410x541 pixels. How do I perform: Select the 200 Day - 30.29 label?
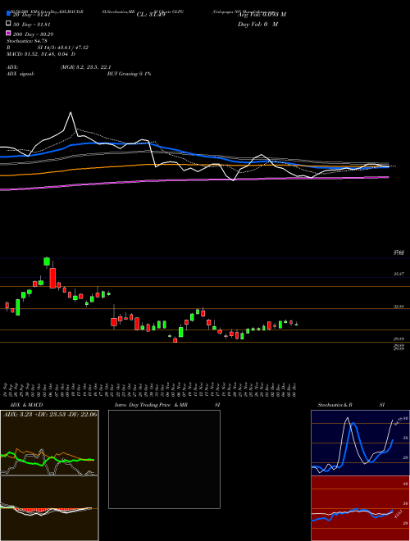point(33,34)
